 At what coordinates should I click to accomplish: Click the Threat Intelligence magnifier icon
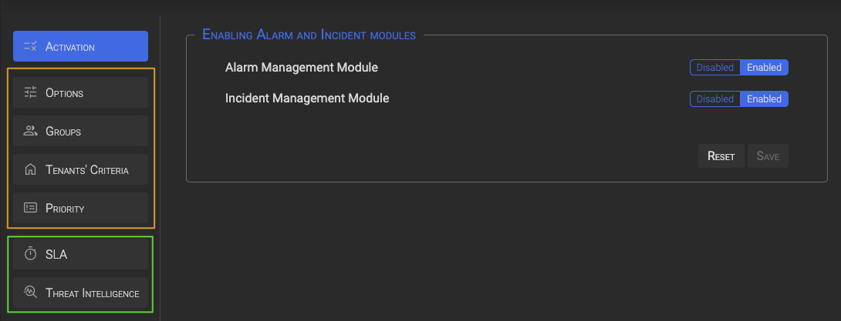pos(31,293)
